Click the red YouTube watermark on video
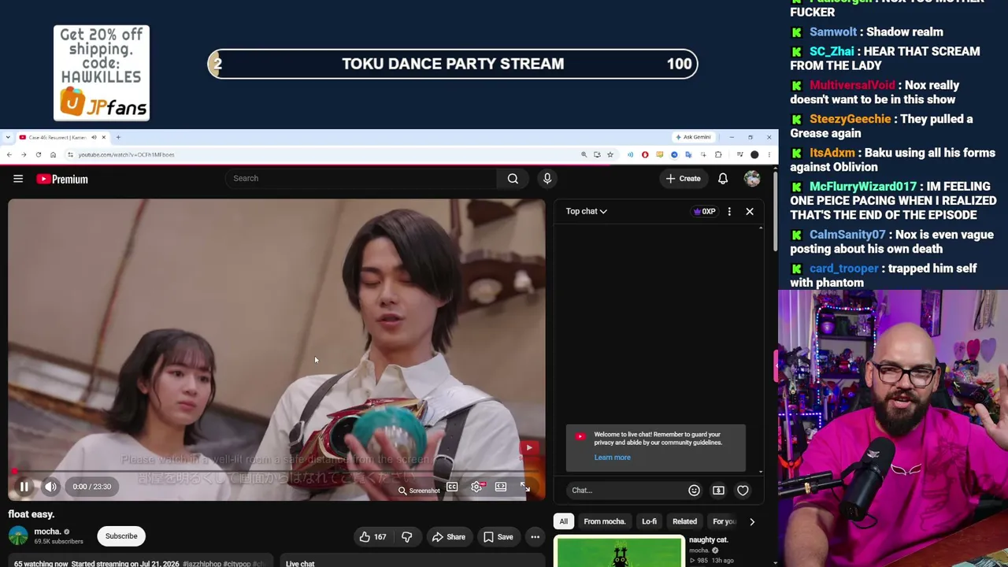 pos(529,448)
